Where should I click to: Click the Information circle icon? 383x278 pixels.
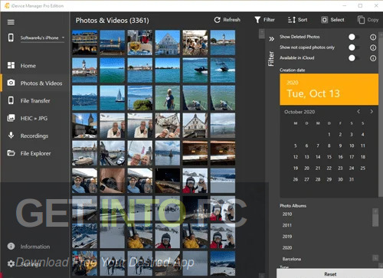point(11,246)
